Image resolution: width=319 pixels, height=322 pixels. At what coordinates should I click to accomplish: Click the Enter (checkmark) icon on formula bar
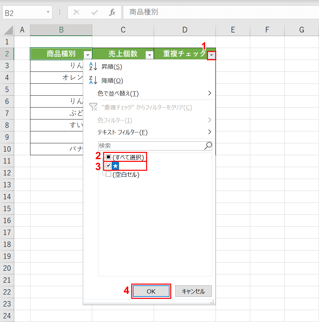pos(96,12)
